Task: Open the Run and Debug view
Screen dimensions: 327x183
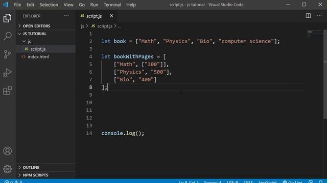Action: pyautogui.click(x=7, y=72)
